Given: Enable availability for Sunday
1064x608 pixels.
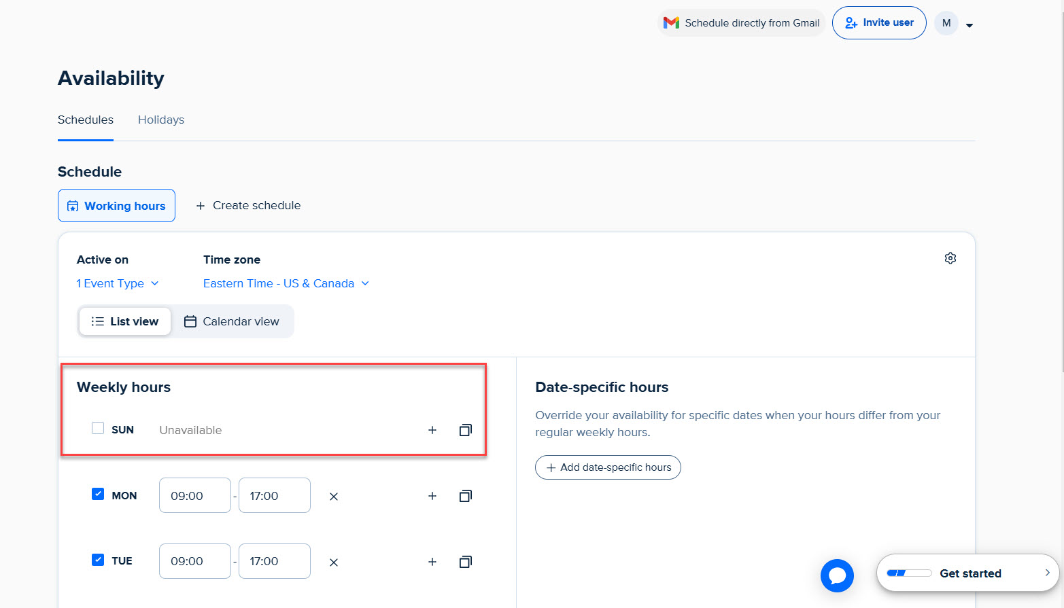Looking at the screenshot, I should [x=97, y=428].
